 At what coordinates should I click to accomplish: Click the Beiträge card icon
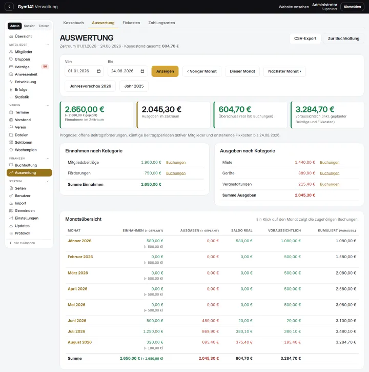11,67
